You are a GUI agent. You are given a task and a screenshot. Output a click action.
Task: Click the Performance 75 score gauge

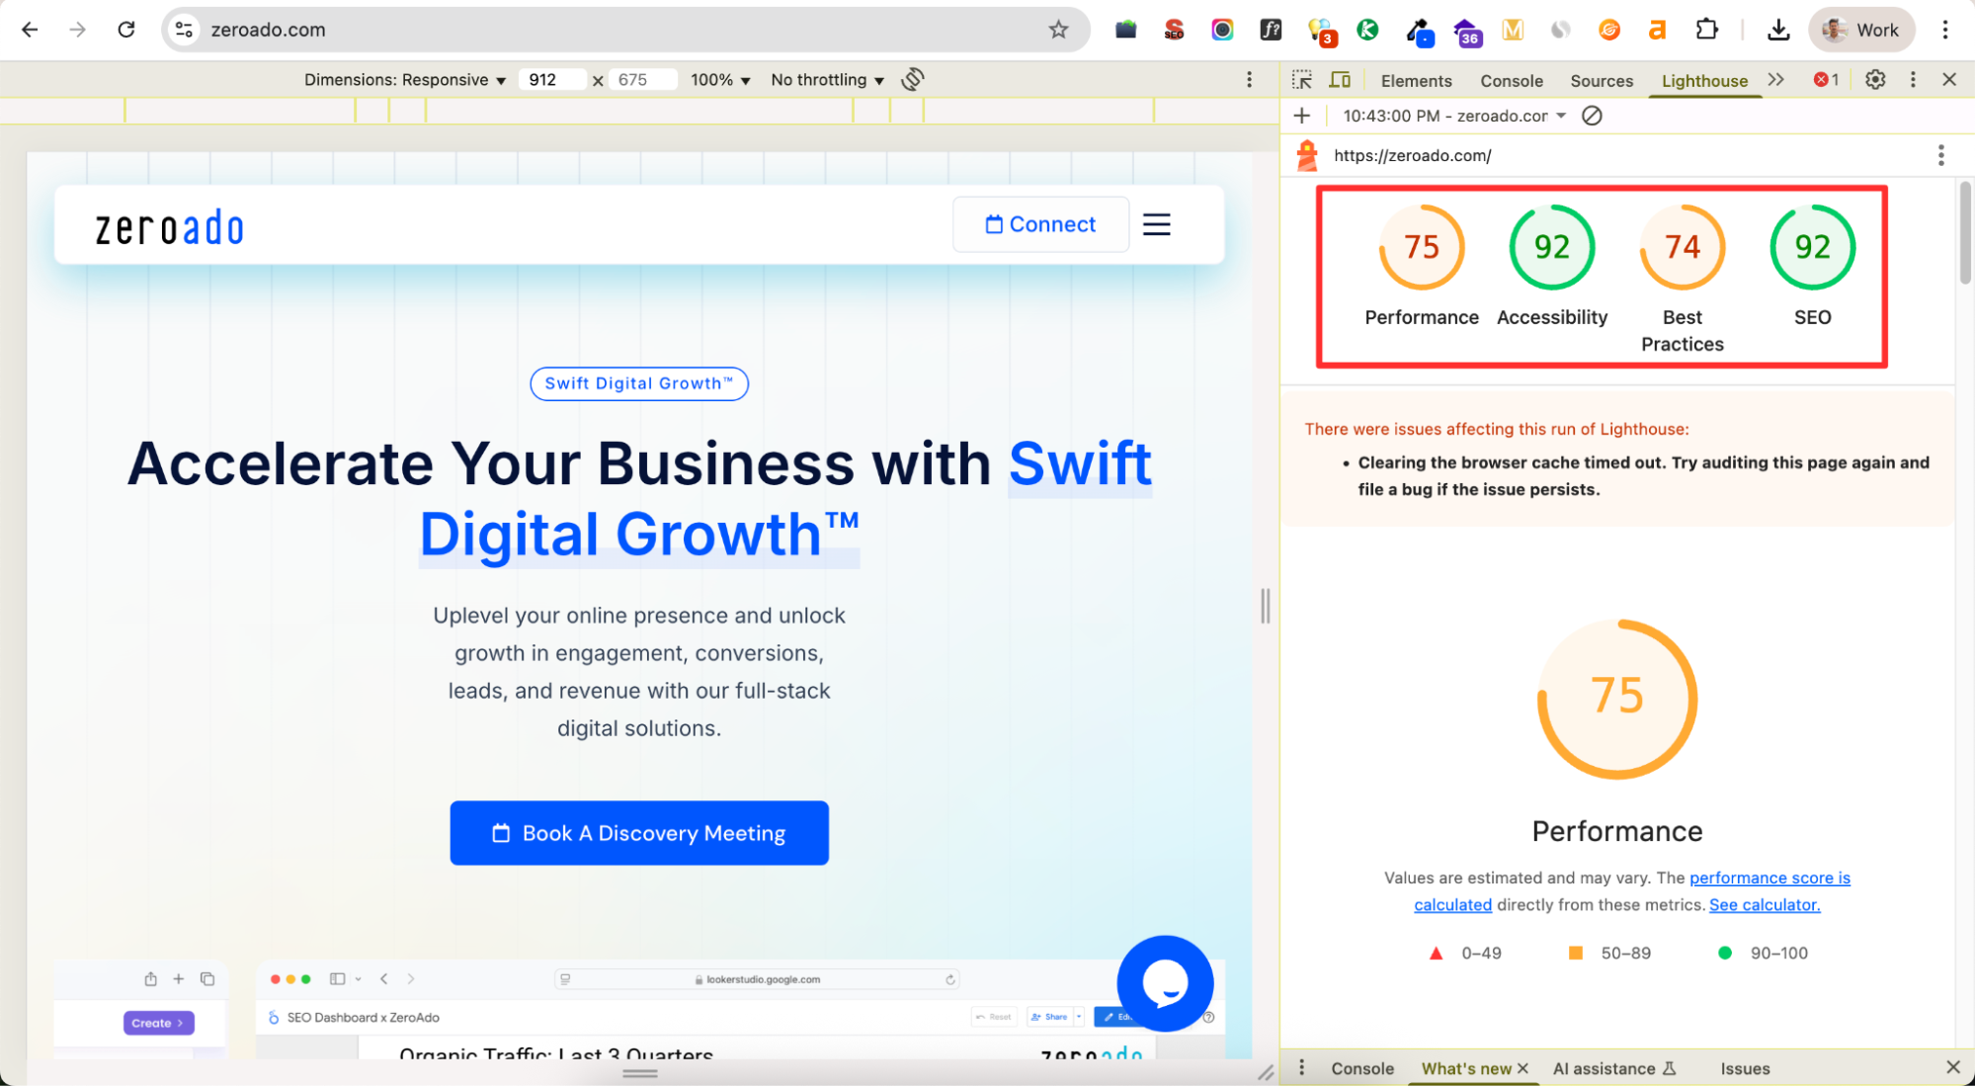(1421, 247)
